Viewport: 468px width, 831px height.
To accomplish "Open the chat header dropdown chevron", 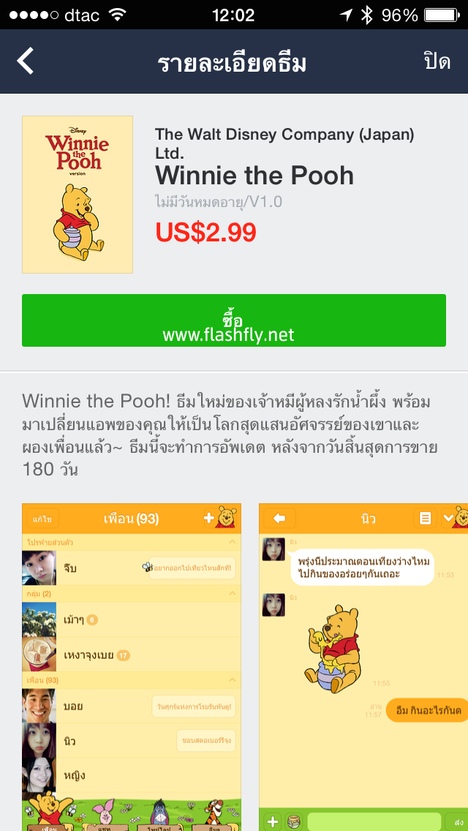I will pyautogui.click(x=449, y=519).
